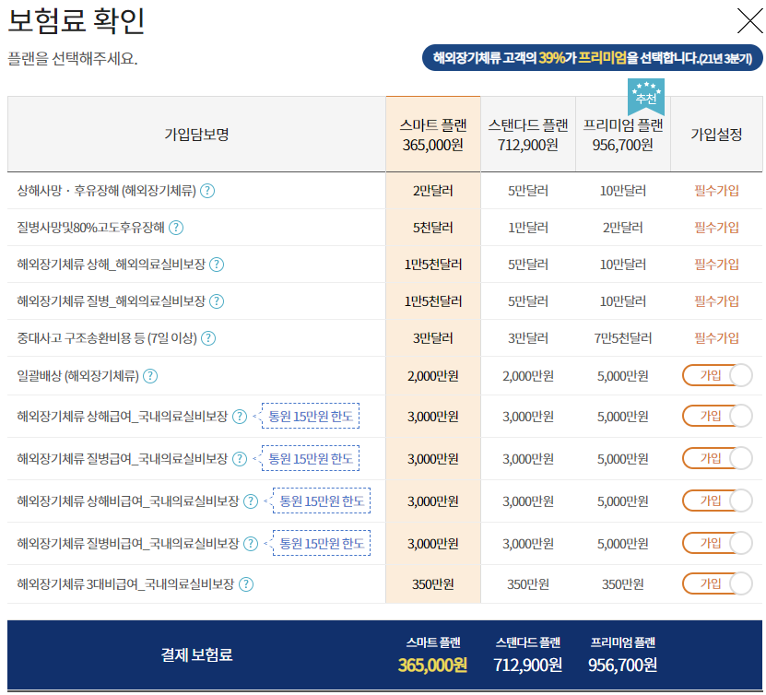Toggle 가입 switch for 상해급여 국내의료실비
The image size is (766, 695).
717,416
